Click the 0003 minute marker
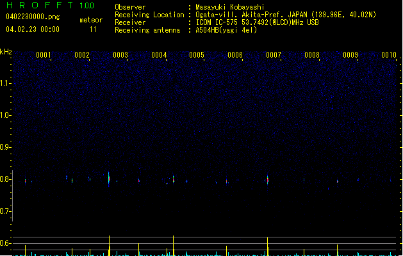This screenshot has height=256, width=403. (x=120, y=55)
